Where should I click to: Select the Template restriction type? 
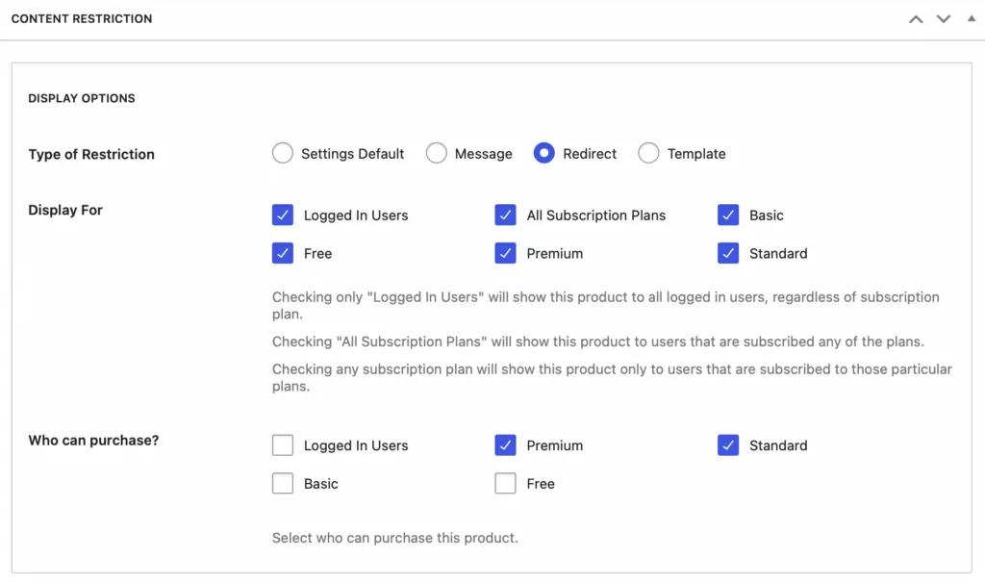coord(648,153)
